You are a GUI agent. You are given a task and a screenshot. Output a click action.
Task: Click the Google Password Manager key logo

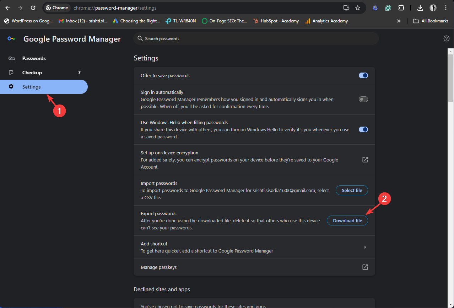click(11, 39)
